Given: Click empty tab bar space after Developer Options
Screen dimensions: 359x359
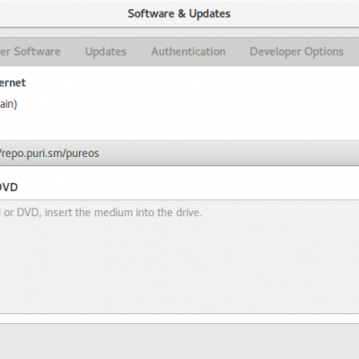Looking at the screenshot, I should [353, 51].
